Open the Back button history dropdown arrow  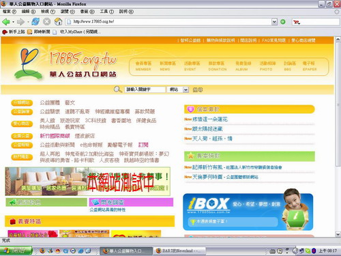pos(13,22)
